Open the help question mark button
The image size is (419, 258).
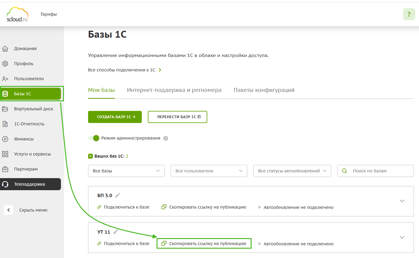point(409,14)
